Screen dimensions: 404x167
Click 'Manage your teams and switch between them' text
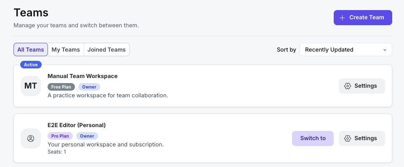pos(76,26)
